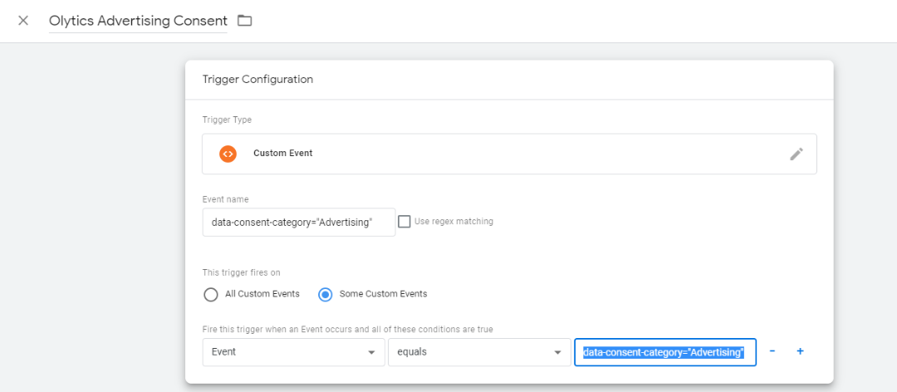Screen dimensions: 897x392
Task: Select Some Custom Events radio button
Action: [325, 294]
